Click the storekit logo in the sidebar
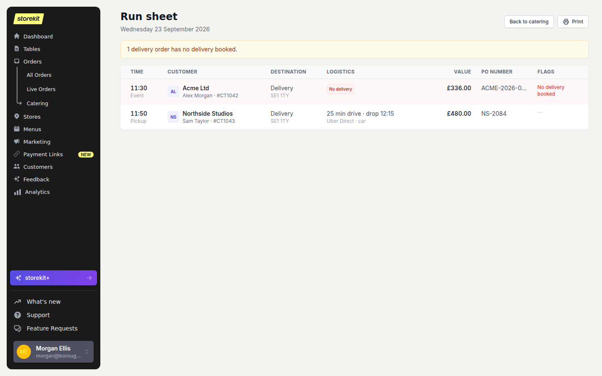The width and height of the screenshot is (602, 376). [28, 19]
